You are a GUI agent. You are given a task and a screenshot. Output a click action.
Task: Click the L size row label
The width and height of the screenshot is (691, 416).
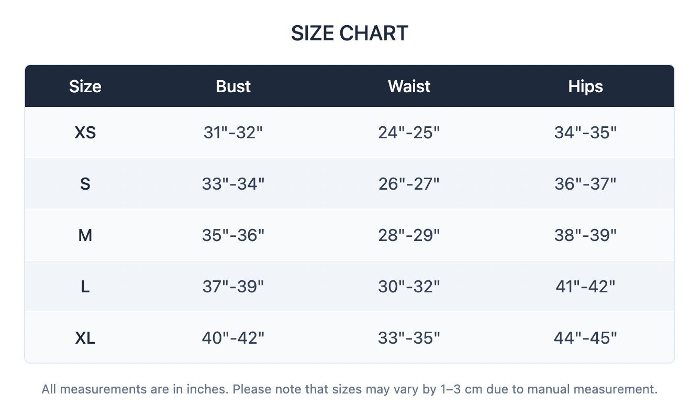coord(85,287)
